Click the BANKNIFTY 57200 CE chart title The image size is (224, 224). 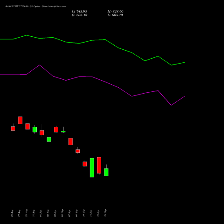pyautogui.click(x=36, y=7)
